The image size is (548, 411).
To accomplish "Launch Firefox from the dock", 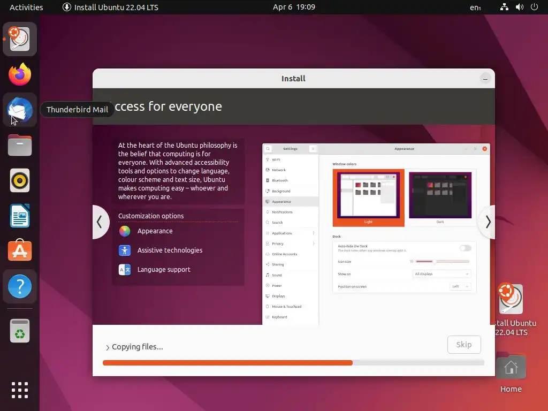I will pyautogui.click(x=20, y=74).
